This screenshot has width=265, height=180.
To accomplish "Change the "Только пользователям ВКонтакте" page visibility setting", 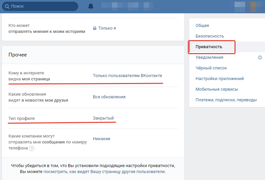I will [128, 76].
